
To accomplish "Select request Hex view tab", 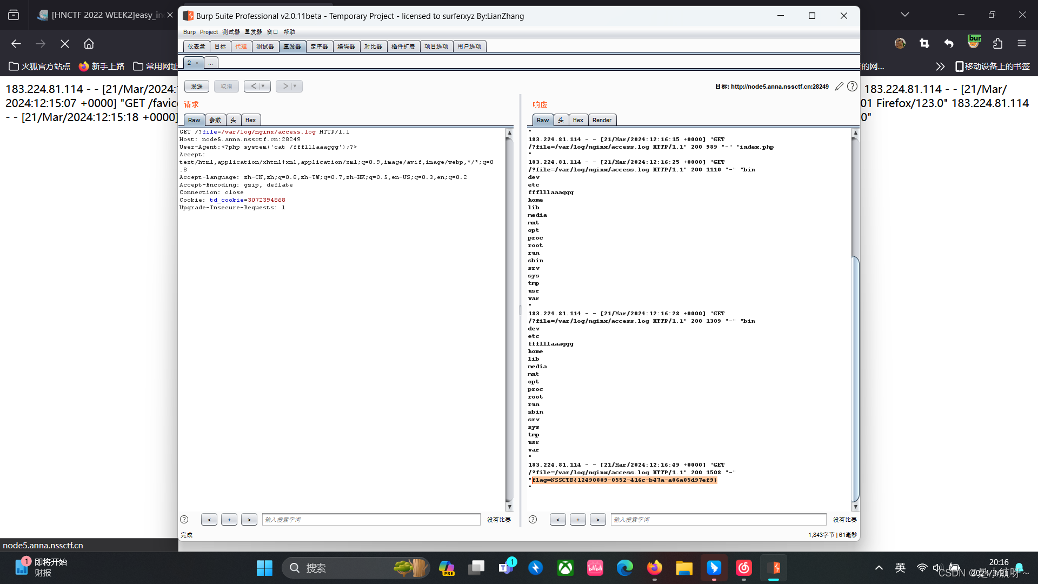I will [x=250, y=120].
